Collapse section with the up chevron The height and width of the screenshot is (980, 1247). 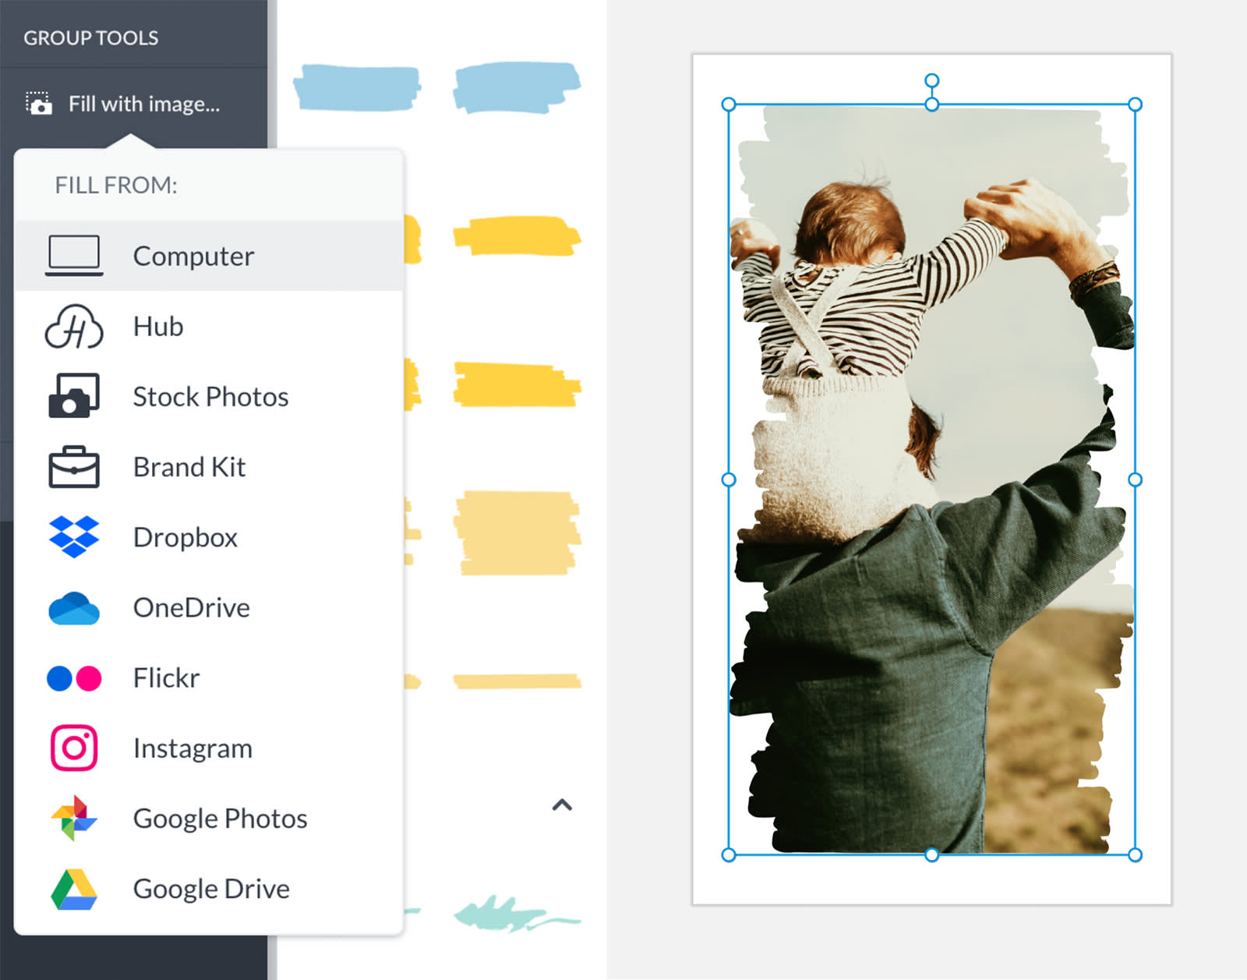(x=562, y=805)
